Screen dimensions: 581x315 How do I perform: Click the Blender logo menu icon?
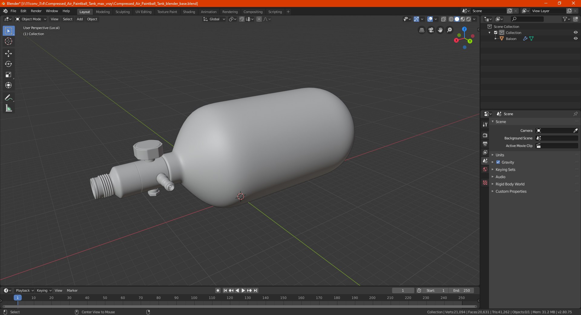tap(5, 11)
